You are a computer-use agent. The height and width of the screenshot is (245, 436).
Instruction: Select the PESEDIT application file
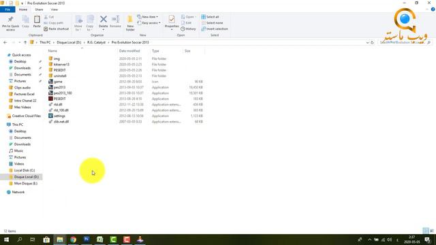click(x=57, y=99)
